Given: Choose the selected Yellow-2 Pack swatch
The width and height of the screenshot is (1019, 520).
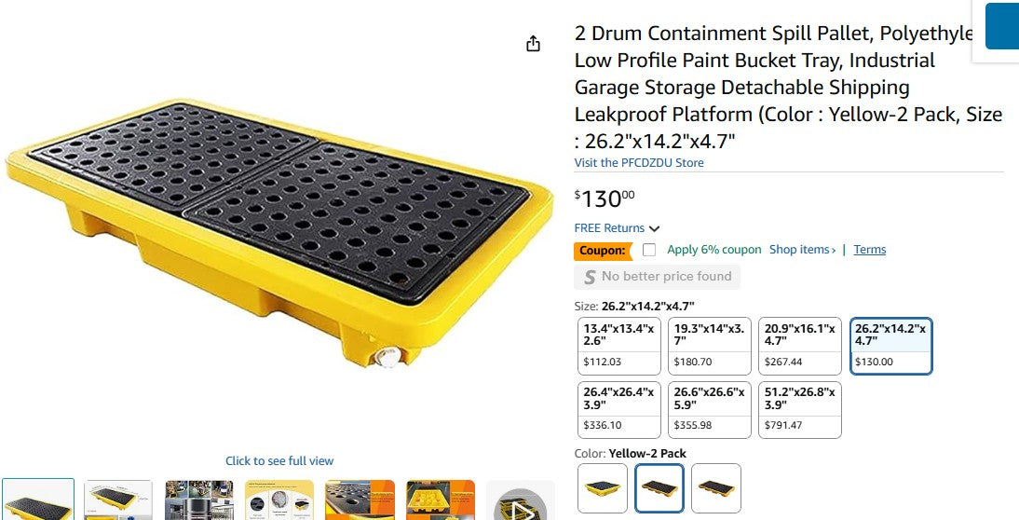Looking at the screenshot, I should [x=659, y=487].
